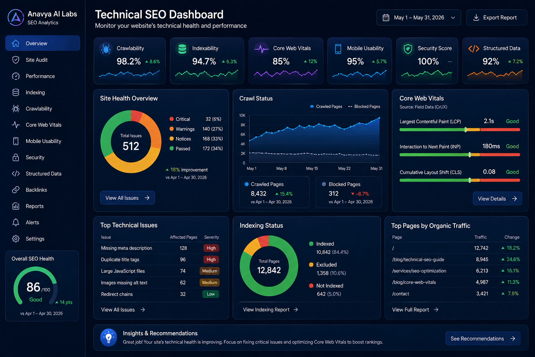The width and height of the screenshot is (535, 357).
Task: Click the Backlinks chain link icon
Action: (16, 190)
